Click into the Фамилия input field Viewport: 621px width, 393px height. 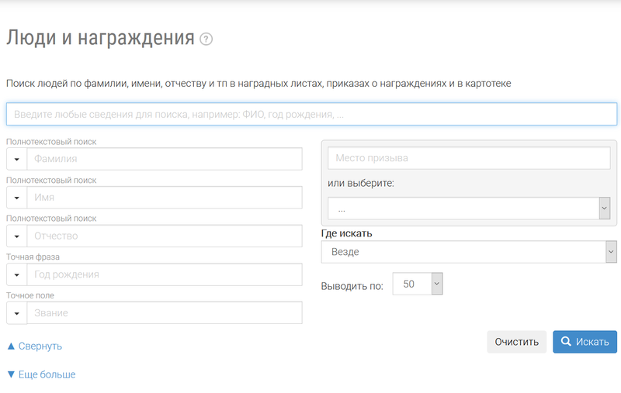tap(165, 159)
